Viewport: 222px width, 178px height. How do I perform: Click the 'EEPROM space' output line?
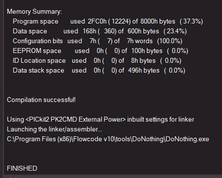101,51
